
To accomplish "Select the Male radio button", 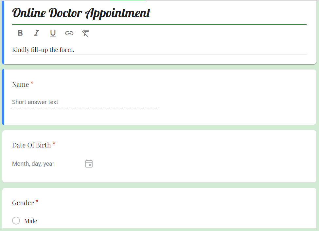I will click(x=16, y=221).
